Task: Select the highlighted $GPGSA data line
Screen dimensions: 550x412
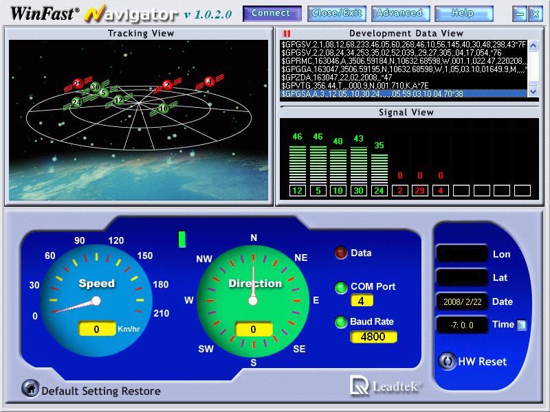Action: click(404, 93)
